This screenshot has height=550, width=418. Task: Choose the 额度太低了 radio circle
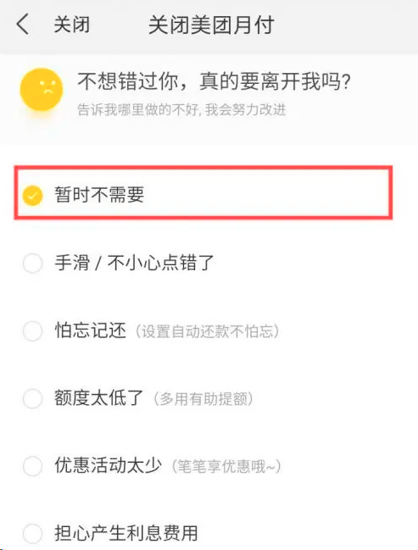pos(32,398)
